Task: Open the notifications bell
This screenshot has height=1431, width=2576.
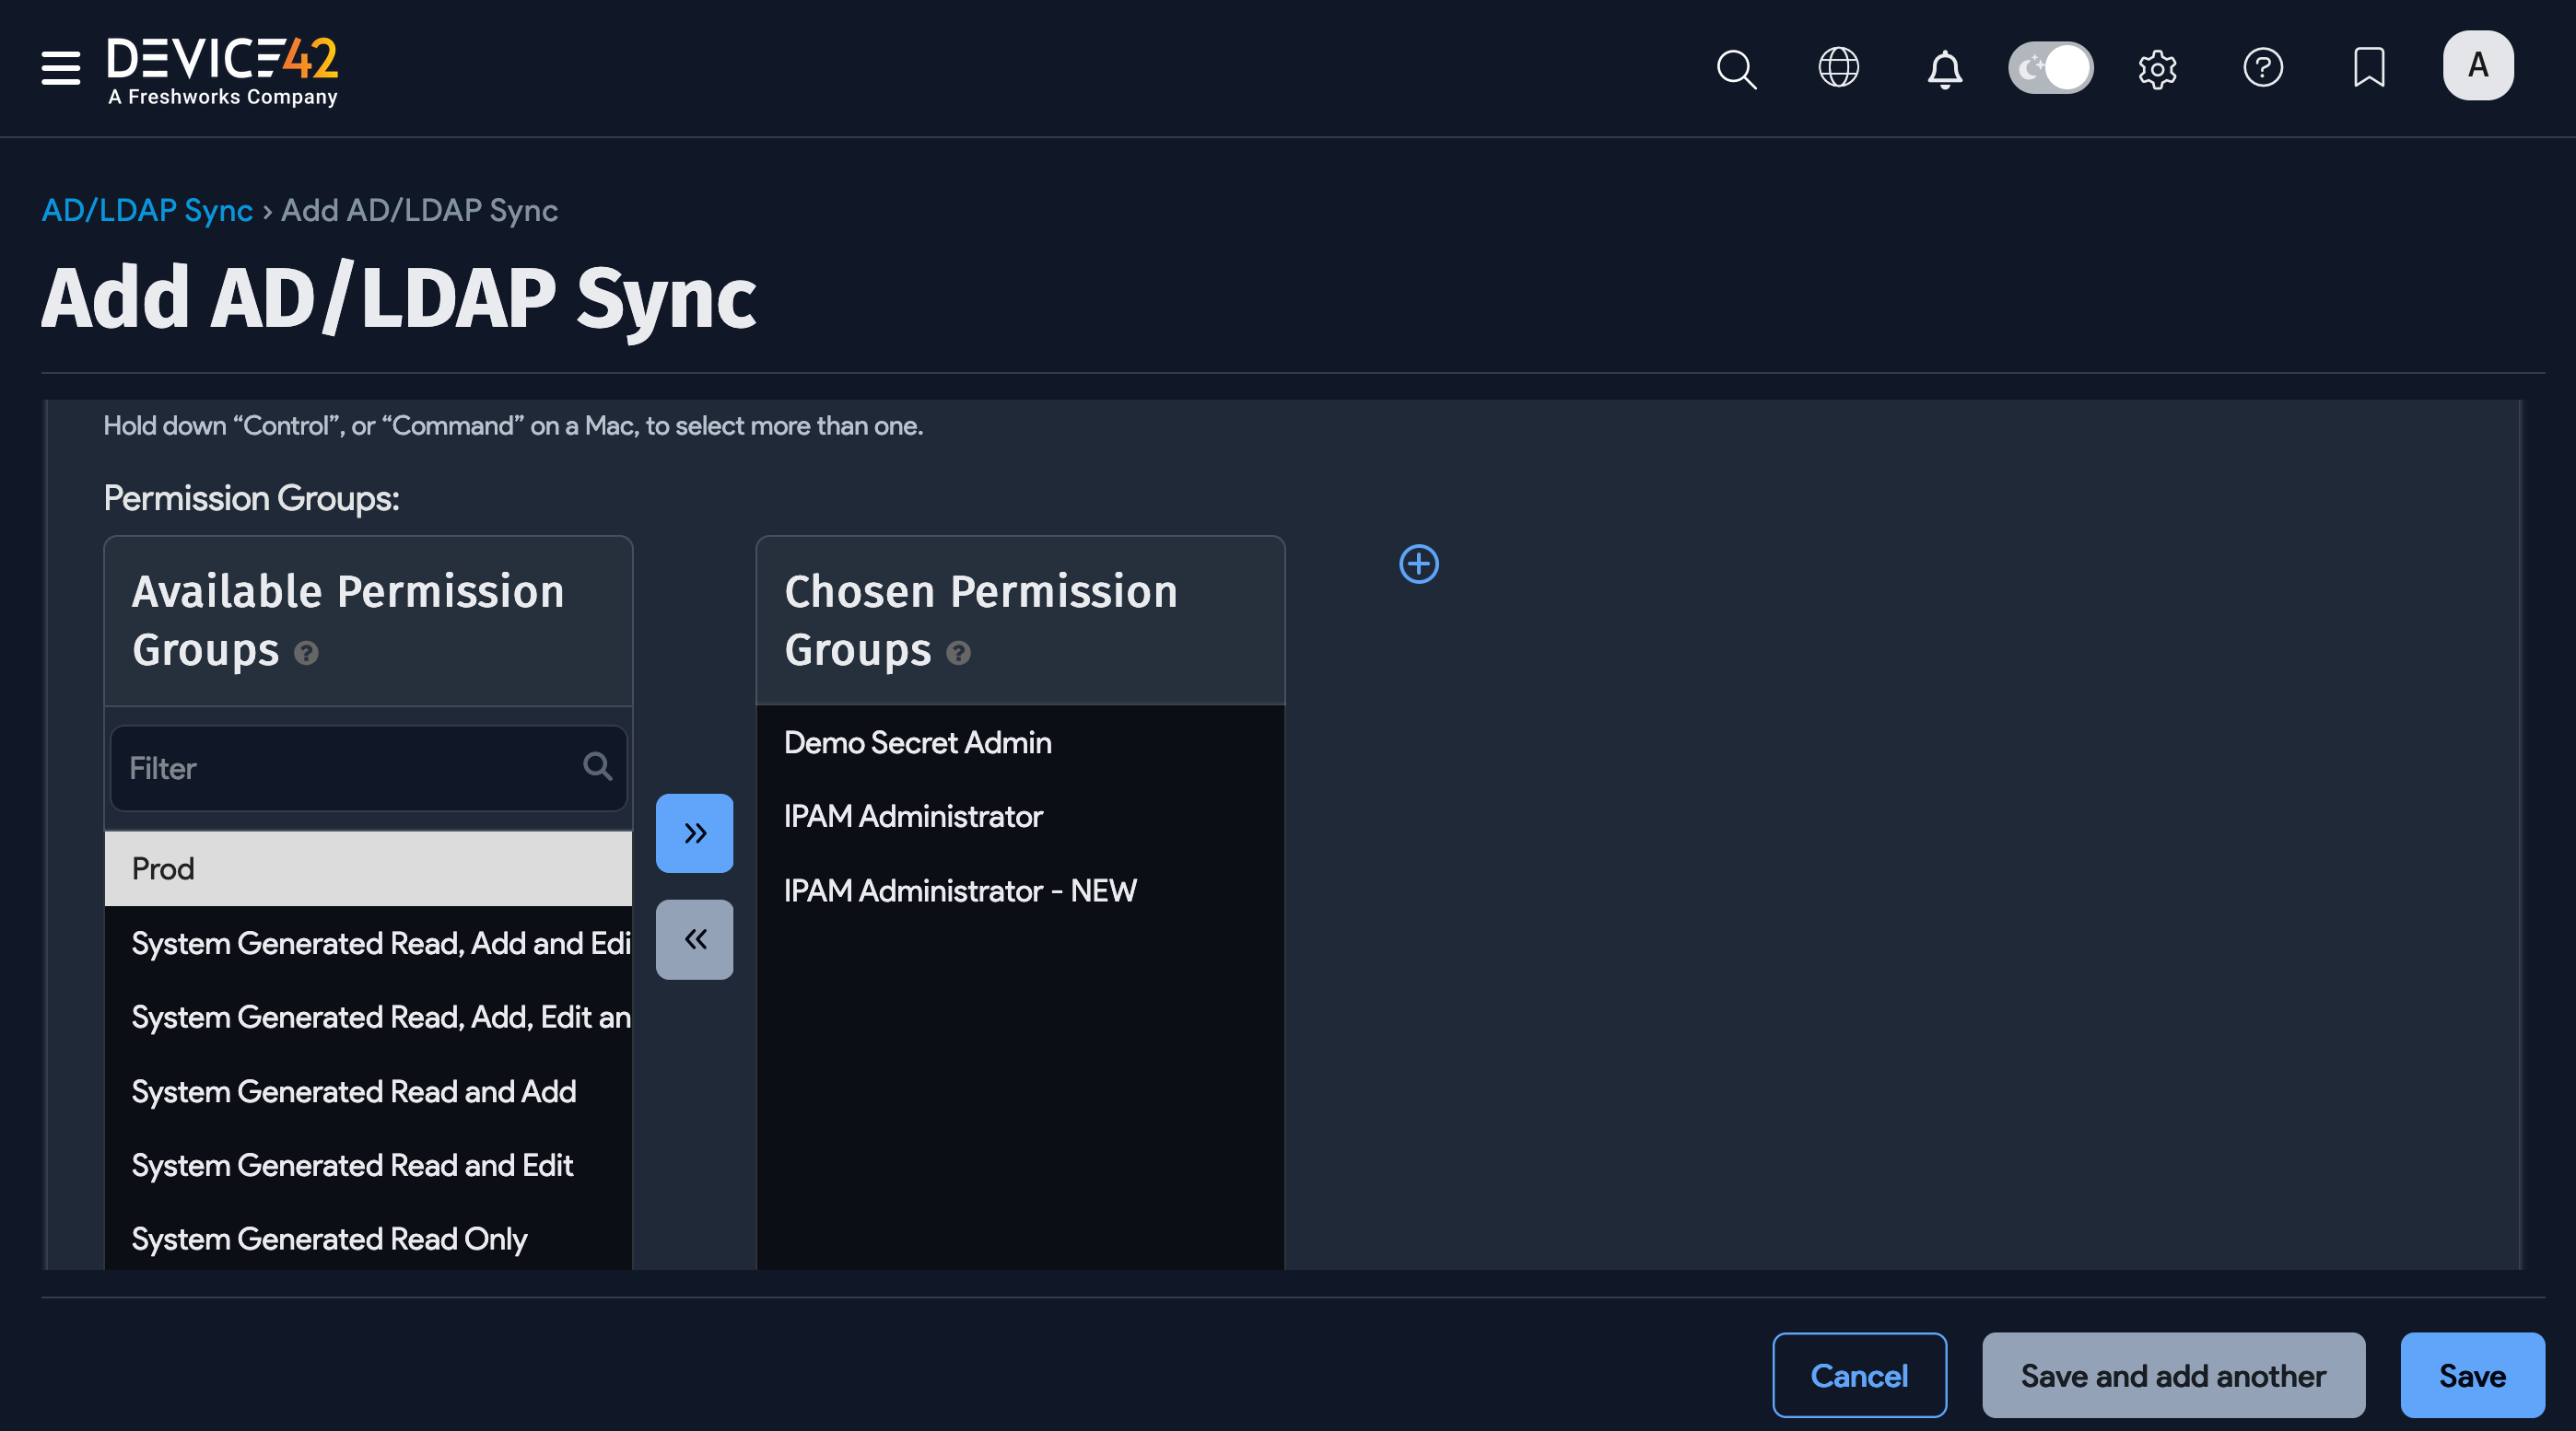Action: coord(1944,68)
